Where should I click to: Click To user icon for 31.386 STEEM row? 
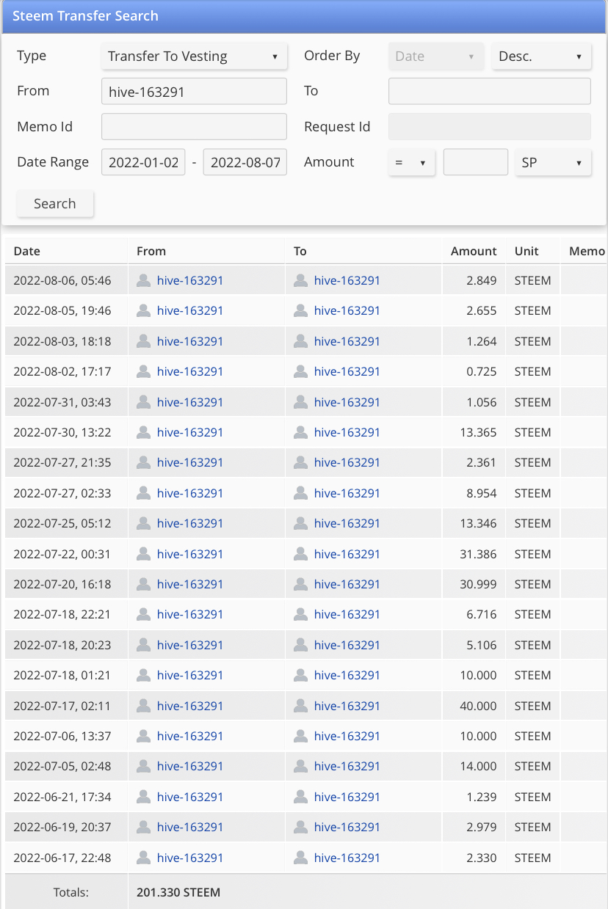point(300,554)
